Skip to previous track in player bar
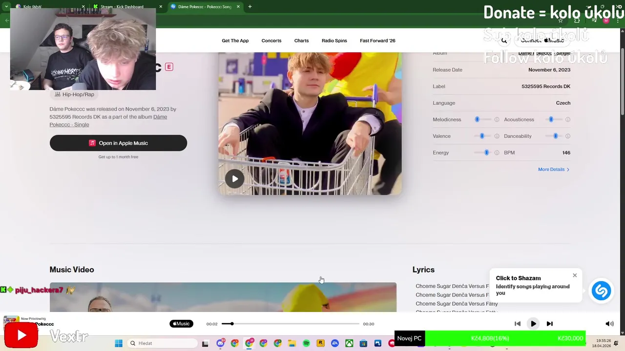625x351 pixels. (x=518, y=324)
